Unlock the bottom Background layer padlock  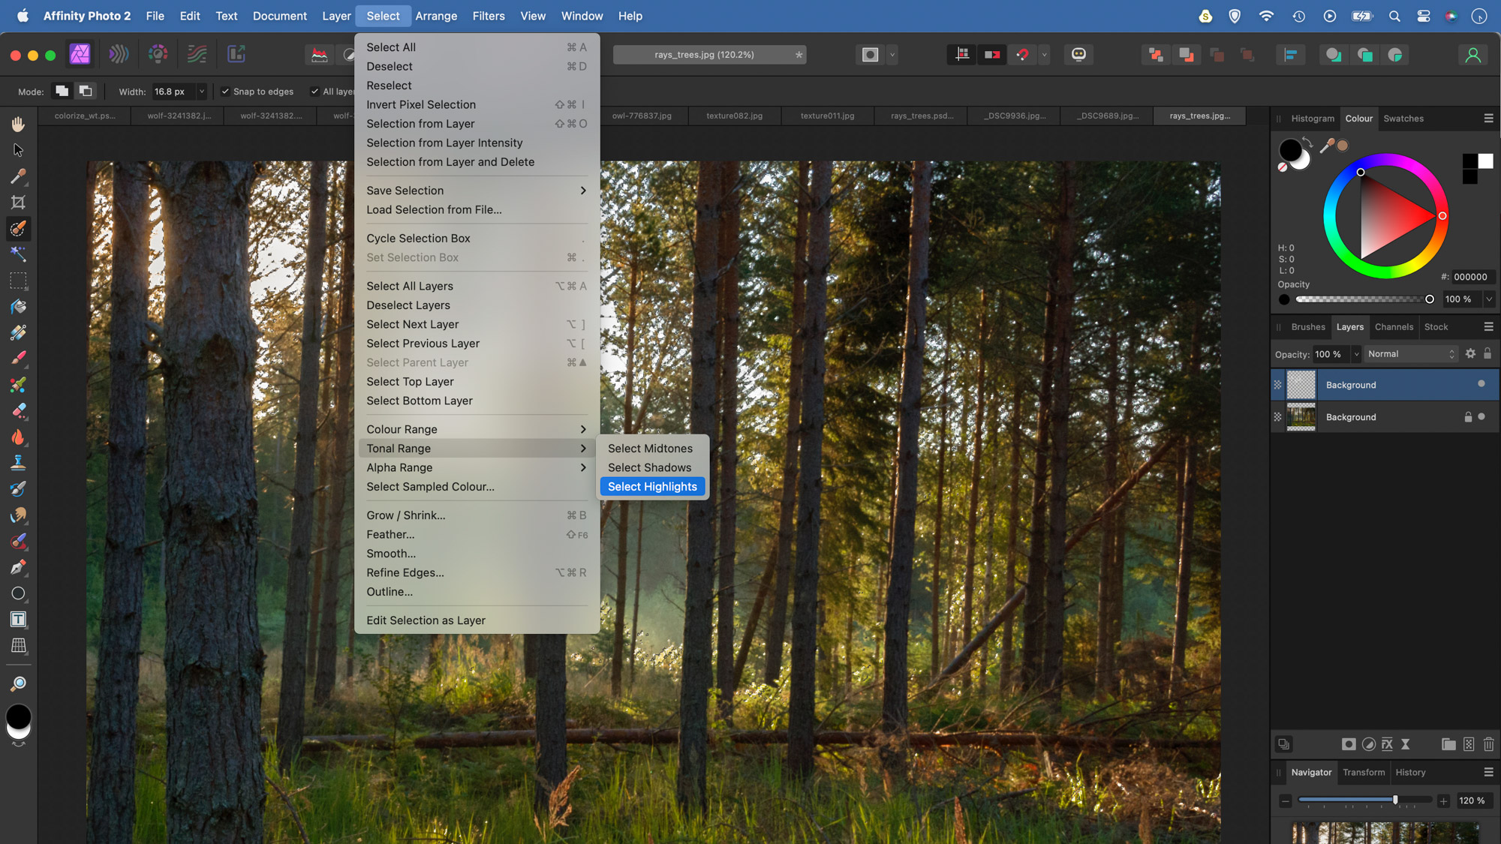pos(1468,417)
